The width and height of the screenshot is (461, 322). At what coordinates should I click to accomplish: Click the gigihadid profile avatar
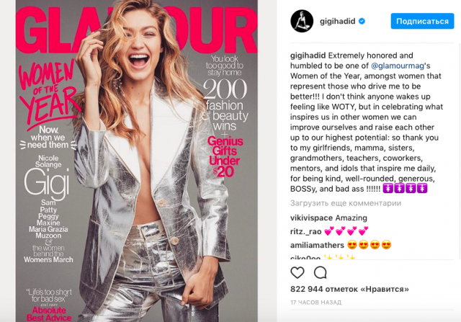point(302,21)
